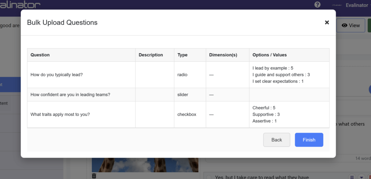Click the Finish button
The image size is (371, 179).
point(309,140)
